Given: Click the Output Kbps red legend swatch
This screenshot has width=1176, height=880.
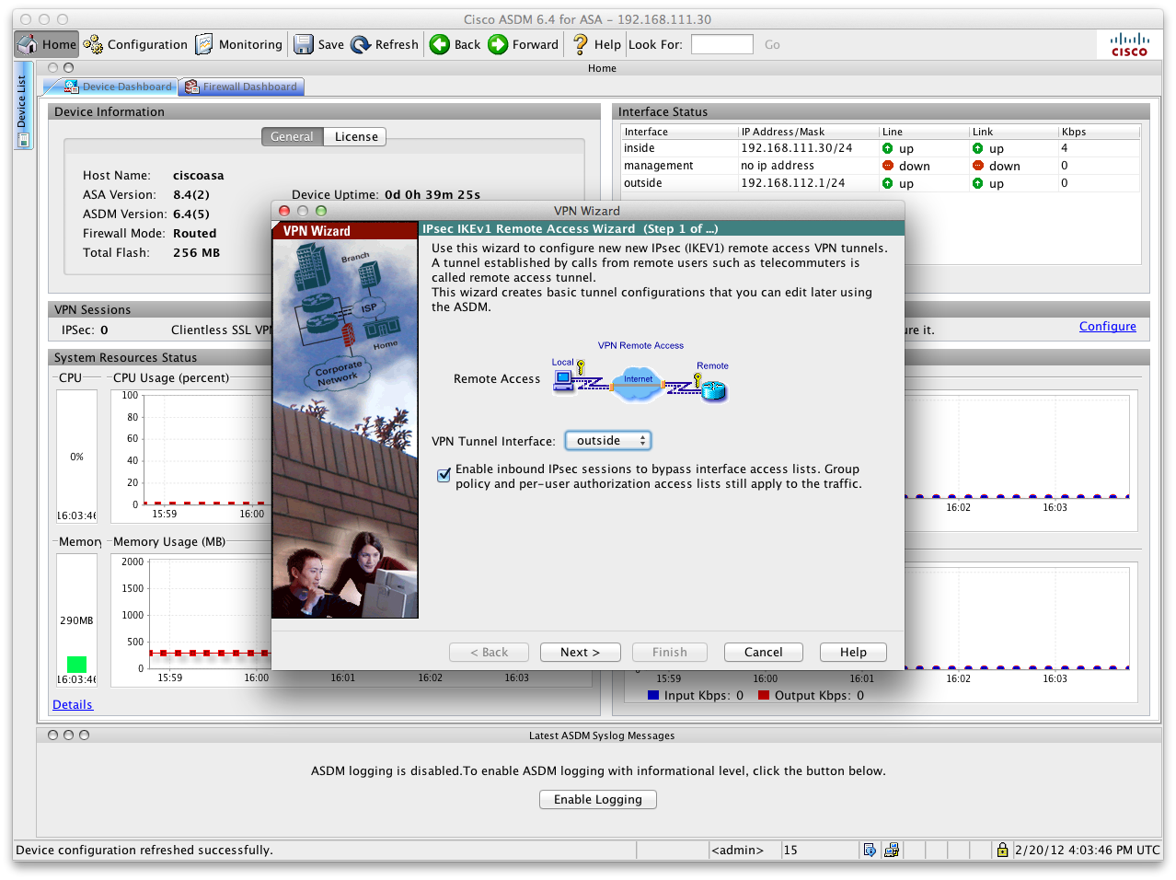Looking at the screenshot, I should [x=764, y=695].
